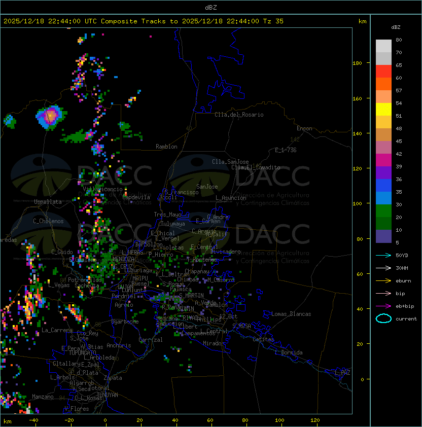Click the 12_Oct map label
The width and height of the screenshot is (422, 427).
228,316
